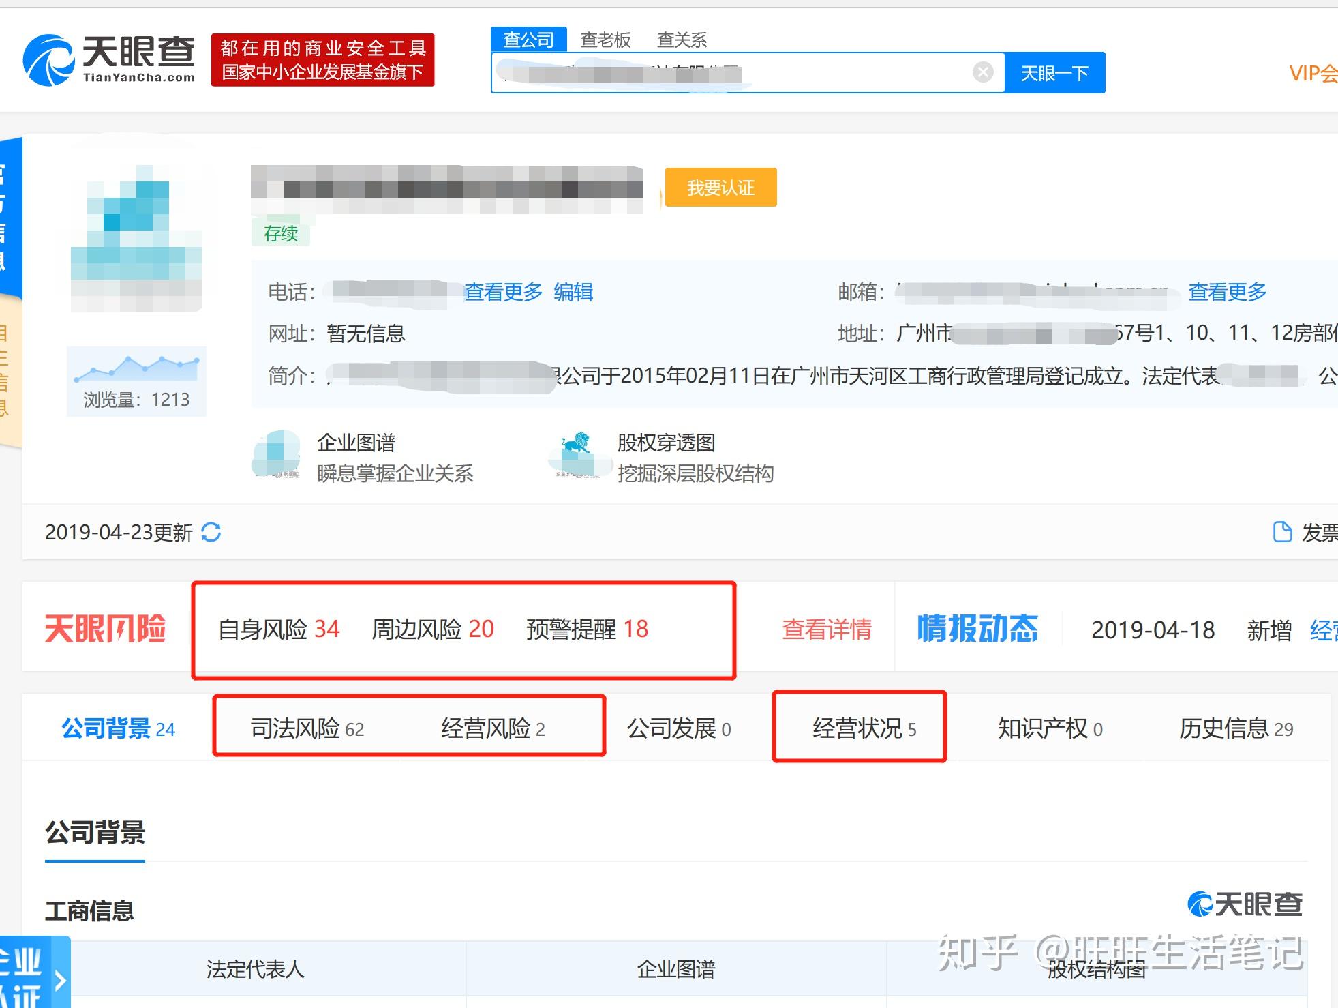Refresh the 2019-04-23 update data
The image size is (1338, 1008).
(211, 532)
